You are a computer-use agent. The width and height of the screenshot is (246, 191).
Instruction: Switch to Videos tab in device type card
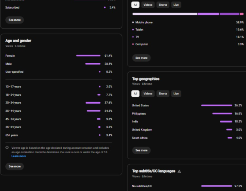click(148, 5)
